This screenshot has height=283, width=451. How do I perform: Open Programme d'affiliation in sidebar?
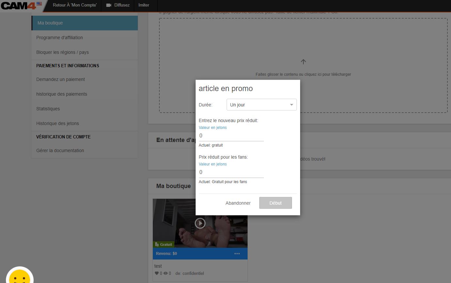59,38
